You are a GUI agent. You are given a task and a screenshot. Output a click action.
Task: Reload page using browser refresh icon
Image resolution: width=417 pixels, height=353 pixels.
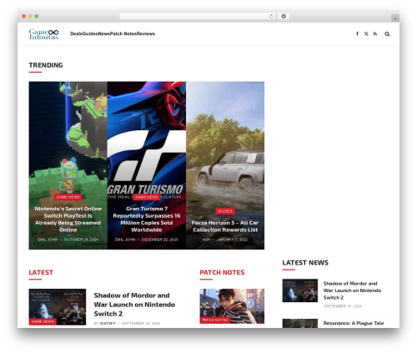(x=271, y=16)
